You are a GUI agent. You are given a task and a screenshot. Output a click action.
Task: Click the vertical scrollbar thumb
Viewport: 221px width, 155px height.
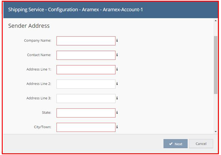coord(216,65)
